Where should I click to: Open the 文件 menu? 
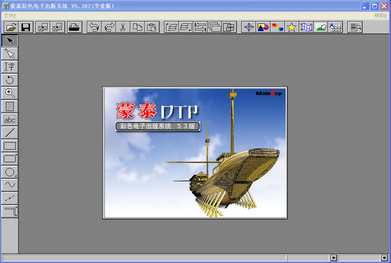coord(9,15)
